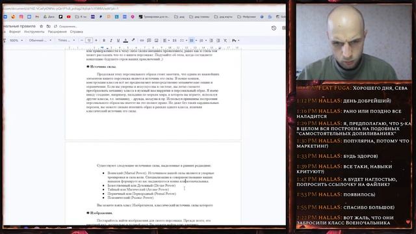
Task: Move the document using the folder icon
Action: (48, 26)
